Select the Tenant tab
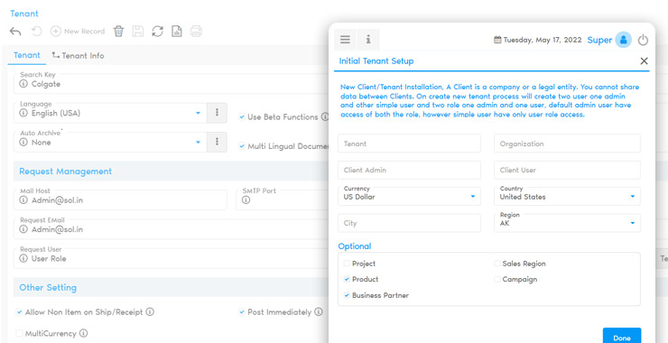668x343 pixels. 27,55
